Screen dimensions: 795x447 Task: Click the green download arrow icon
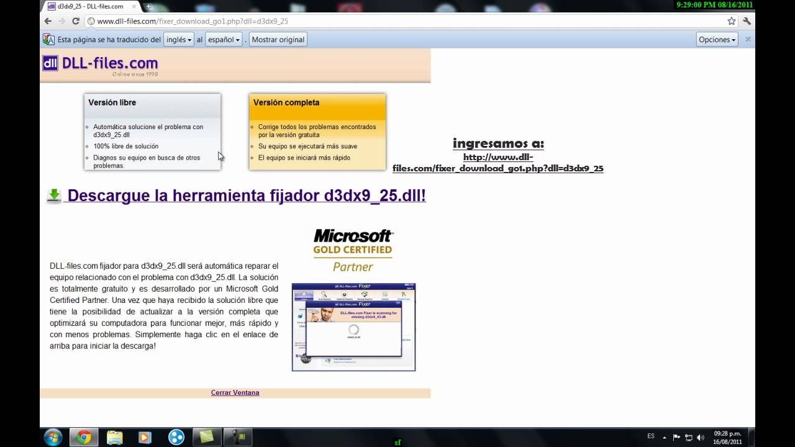coord(54,196)
